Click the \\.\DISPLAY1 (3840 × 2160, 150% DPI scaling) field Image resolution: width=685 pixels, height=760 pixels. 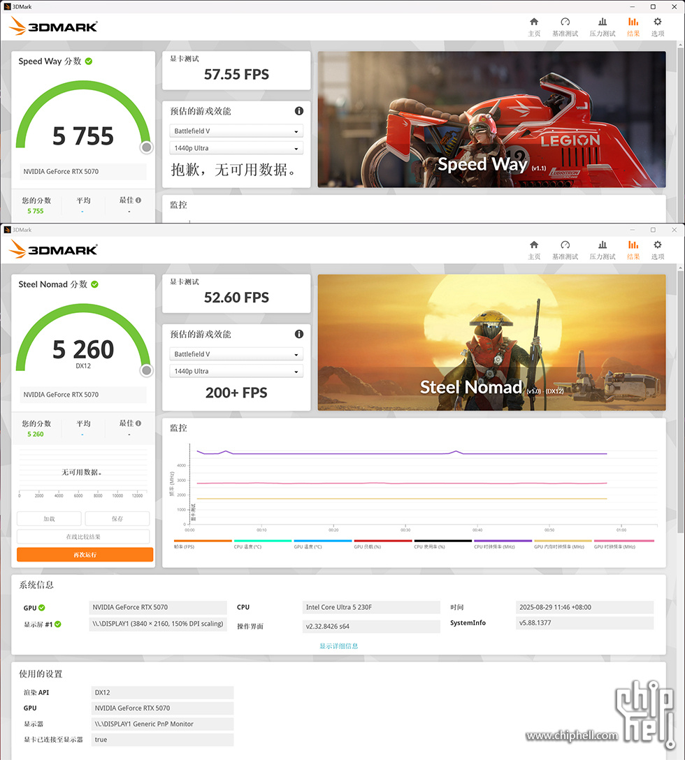click(x=158, y=624)
